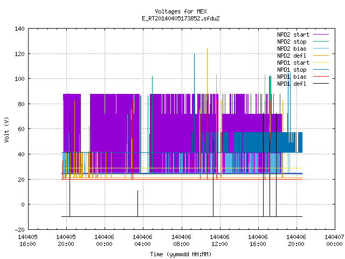Click the NPD1 start yellow legend line
This screenshot has height=259, width=345.
click(321, 63)
